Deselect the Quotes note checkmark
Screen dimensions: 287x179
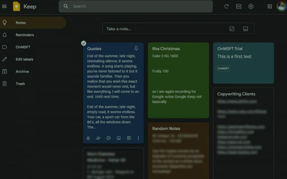(x=84, y=43)
